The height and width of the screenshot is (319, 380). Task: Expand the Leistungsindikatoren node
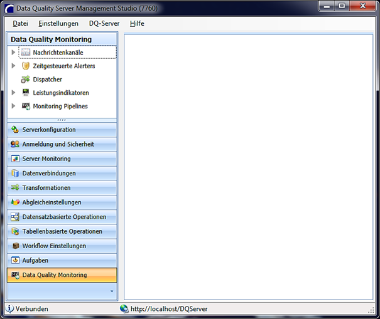13,93
